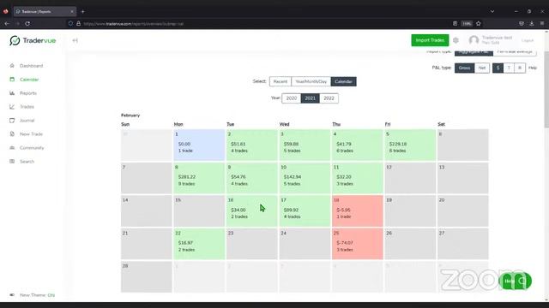Open settings gear next to Import Trades

[455, 40]
